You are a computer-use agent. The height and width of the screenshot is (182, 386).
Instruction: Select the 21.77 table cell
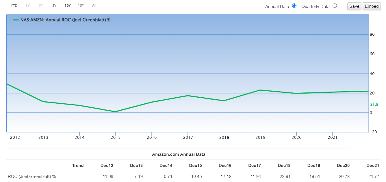pyautogui.click(x=374, y=177)
